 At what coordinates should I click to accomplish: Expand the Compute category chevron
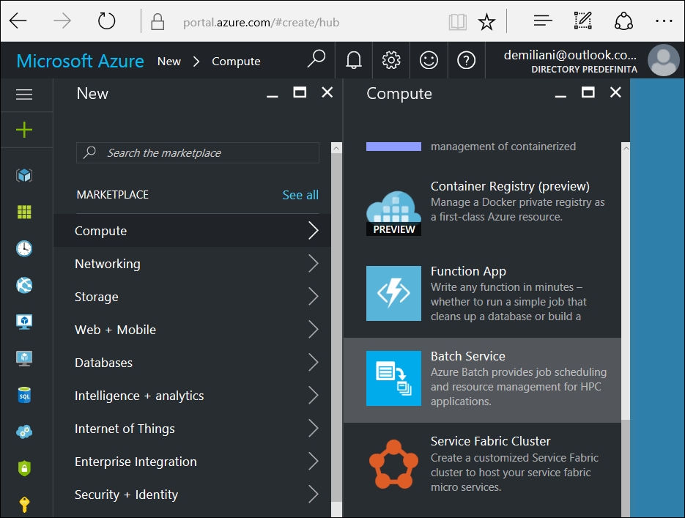click(314, 231)
